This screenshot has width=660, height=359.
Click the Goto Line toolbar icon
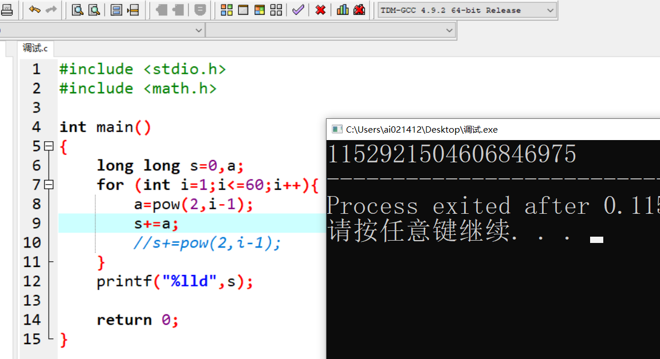pyautogui.click(x=133, y=10)
